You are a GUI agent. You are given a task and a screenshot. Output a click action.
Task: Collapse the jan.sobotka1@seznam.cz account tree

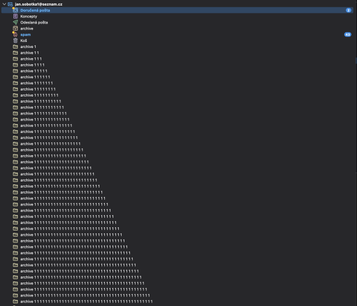pos(4,4)
